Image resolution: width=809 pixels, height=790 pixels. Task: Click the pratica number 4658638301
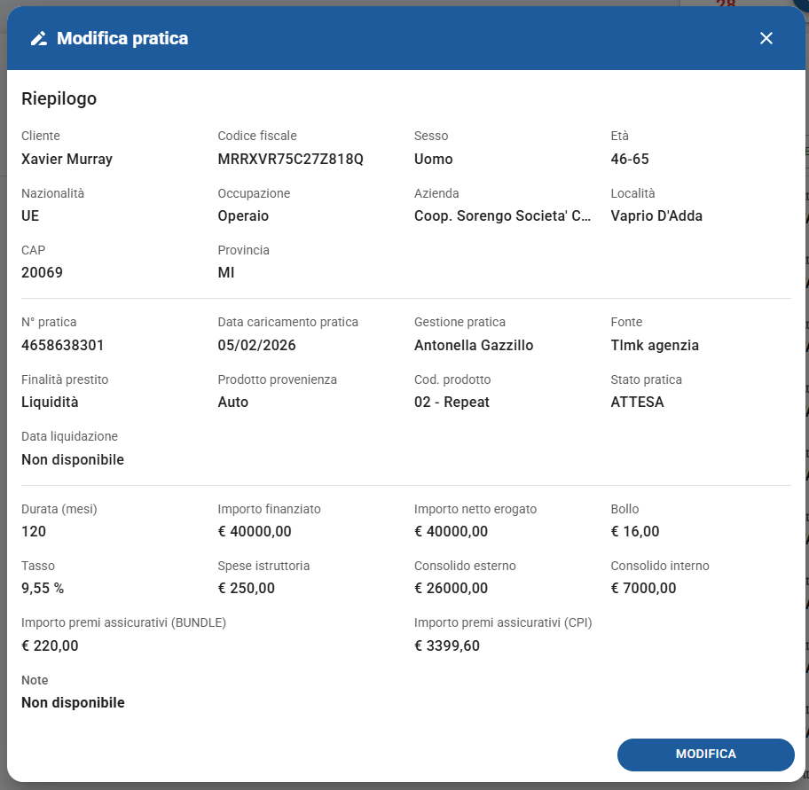coord(62,346)
